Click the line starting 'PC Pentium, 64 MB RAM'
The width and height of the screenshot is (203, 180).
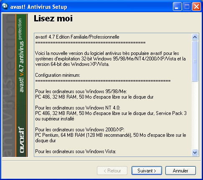[111, 135]
